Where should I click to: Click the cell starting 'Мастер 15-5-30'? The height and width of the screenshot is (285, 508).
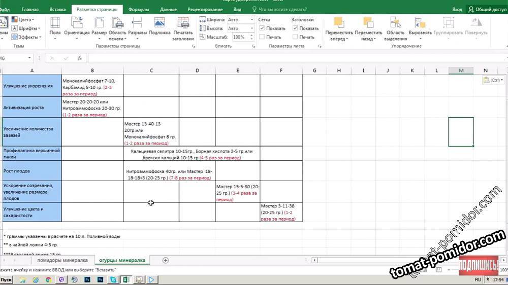[237, 192]
